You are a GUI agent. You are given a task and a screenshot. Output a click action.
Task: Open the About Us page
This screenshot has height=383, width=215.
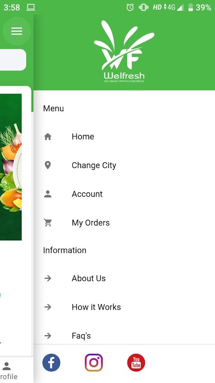pos(124,278)
